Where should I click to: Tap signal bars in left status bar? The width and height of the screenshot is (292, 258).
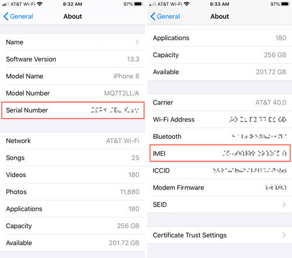click(x=5, y=4)
